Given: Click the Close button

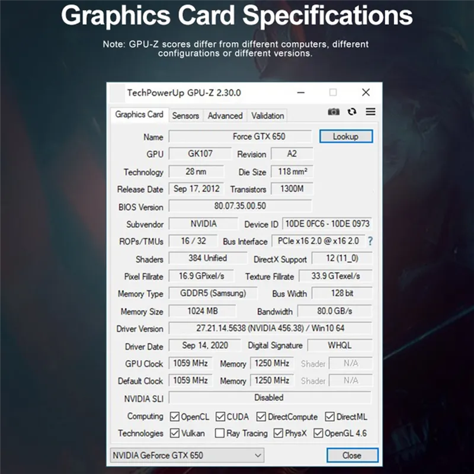Looking at the screenshot, I should pyautogui.click(x=352, y=455).
